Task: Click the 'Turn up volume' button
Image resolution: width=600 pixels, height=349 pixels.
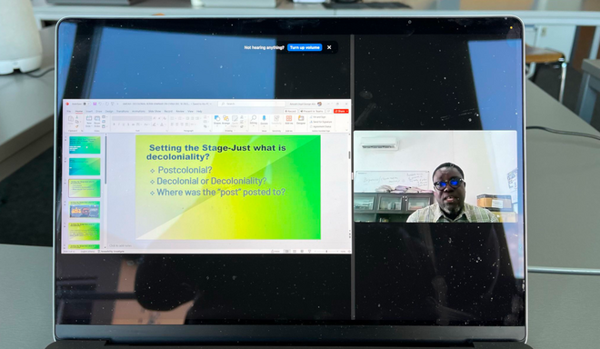Action: click(305, 47)
